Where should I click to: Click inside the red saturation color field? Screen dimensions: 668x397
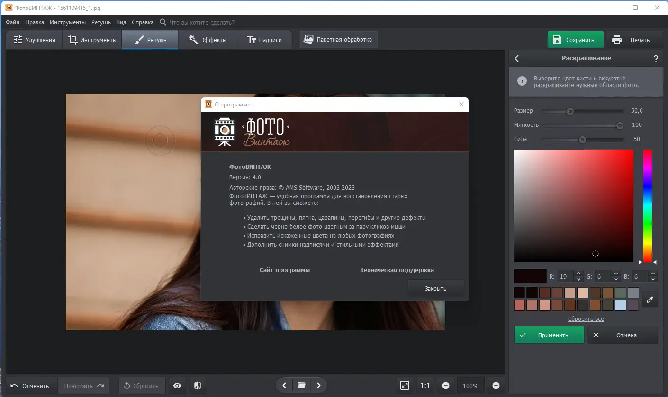tap(574, 206)
